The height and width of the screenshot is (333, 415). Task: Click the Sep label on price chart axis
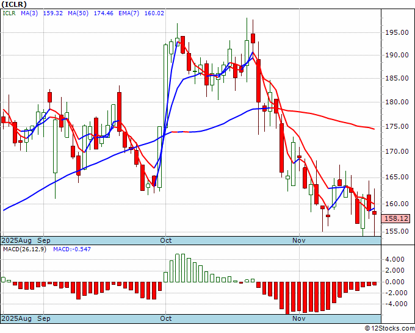coord(44,240)
